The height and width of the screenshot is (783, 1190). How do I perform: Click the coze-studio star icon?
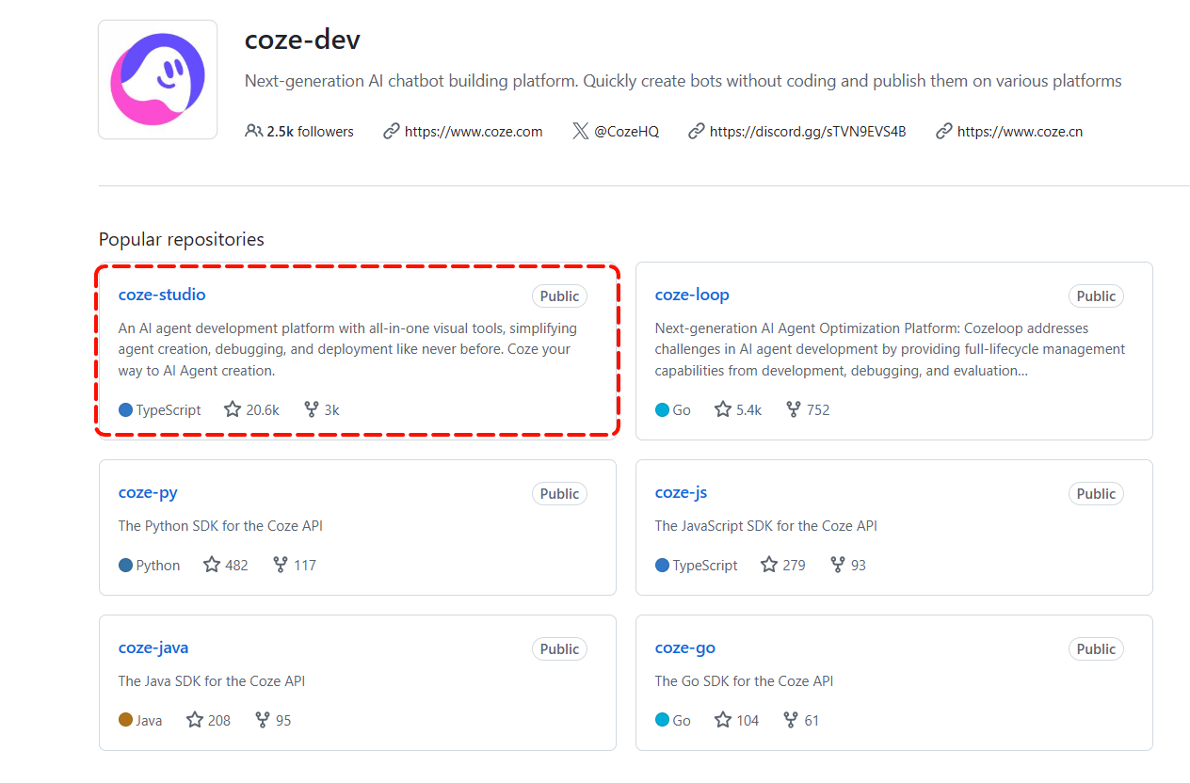pos(233,409)
